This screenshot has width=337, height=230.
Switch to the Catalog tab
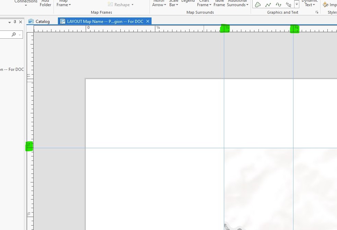(39, 21)
